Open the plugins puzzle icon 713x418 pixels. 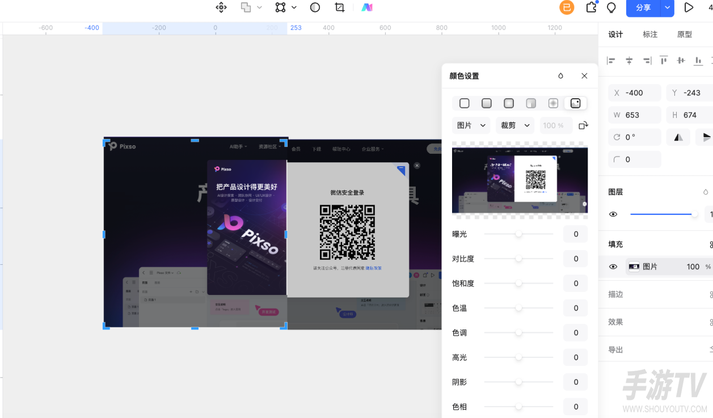[591, 7]
